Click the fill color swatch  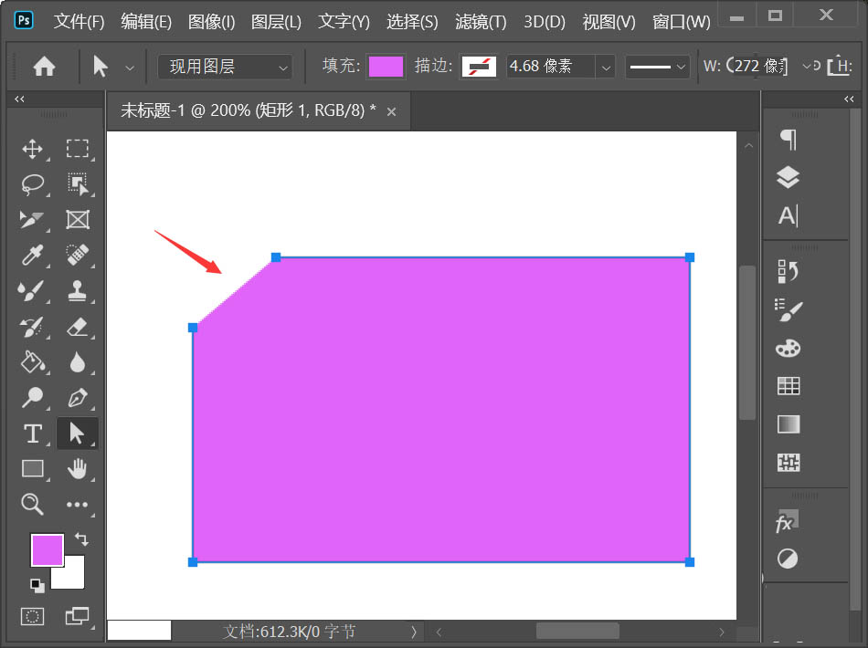click(x=385, y=67)
